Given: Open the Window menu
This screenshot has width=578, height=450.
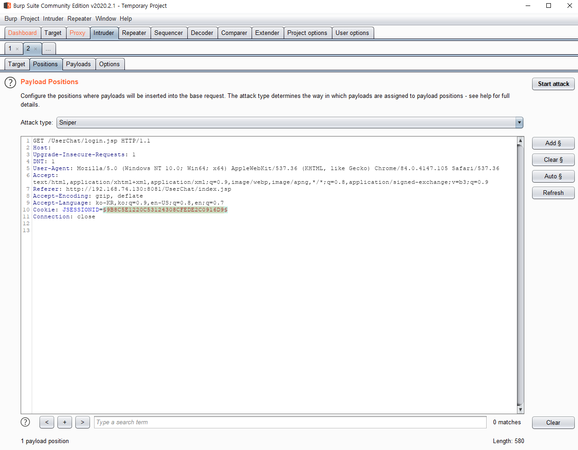Looking at the screenshot, I should pos(106,19).
